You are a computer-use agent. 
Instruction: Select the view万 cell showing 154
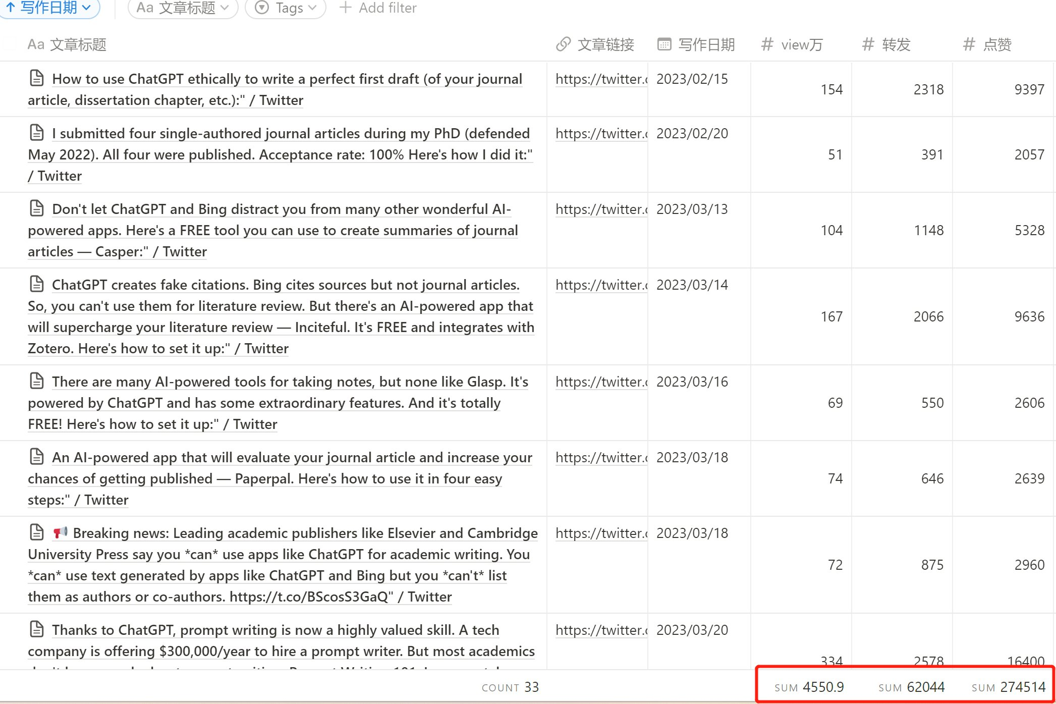click(x=801, y=89)
